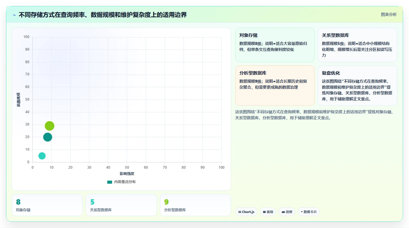The image size is (409, 228).
Task: Click the 图表分析 label in header
Action: click(389, 14)
